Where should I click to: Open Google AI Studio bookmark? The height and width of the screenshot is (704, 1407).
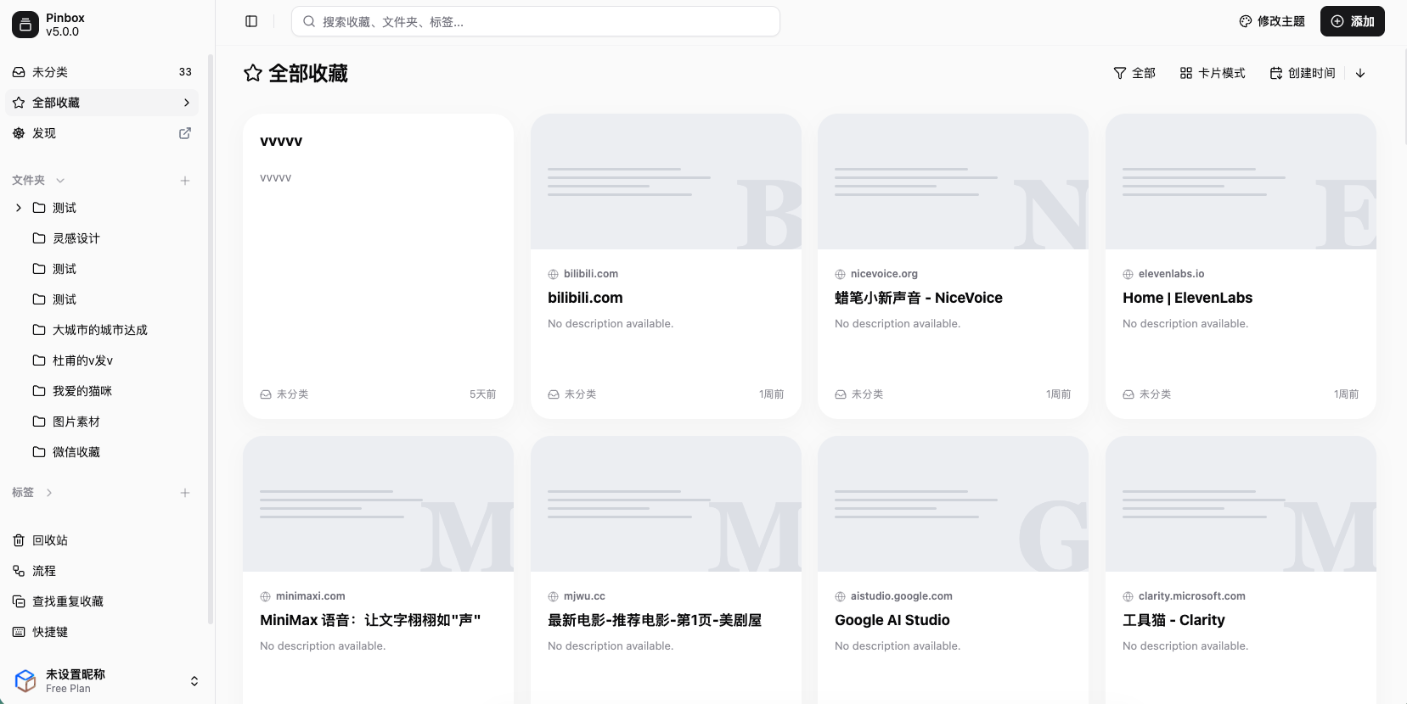(x=892, y=620)
